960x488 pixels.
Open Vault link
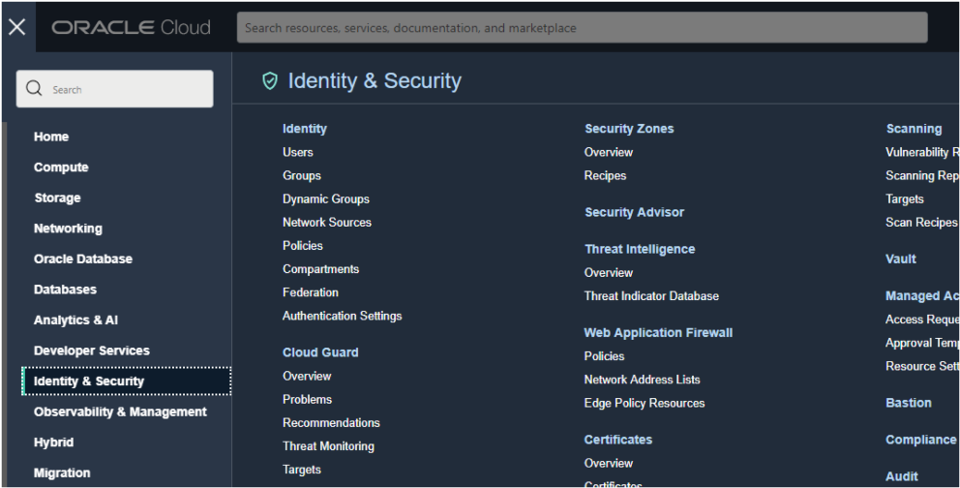[x=901, y=259]
